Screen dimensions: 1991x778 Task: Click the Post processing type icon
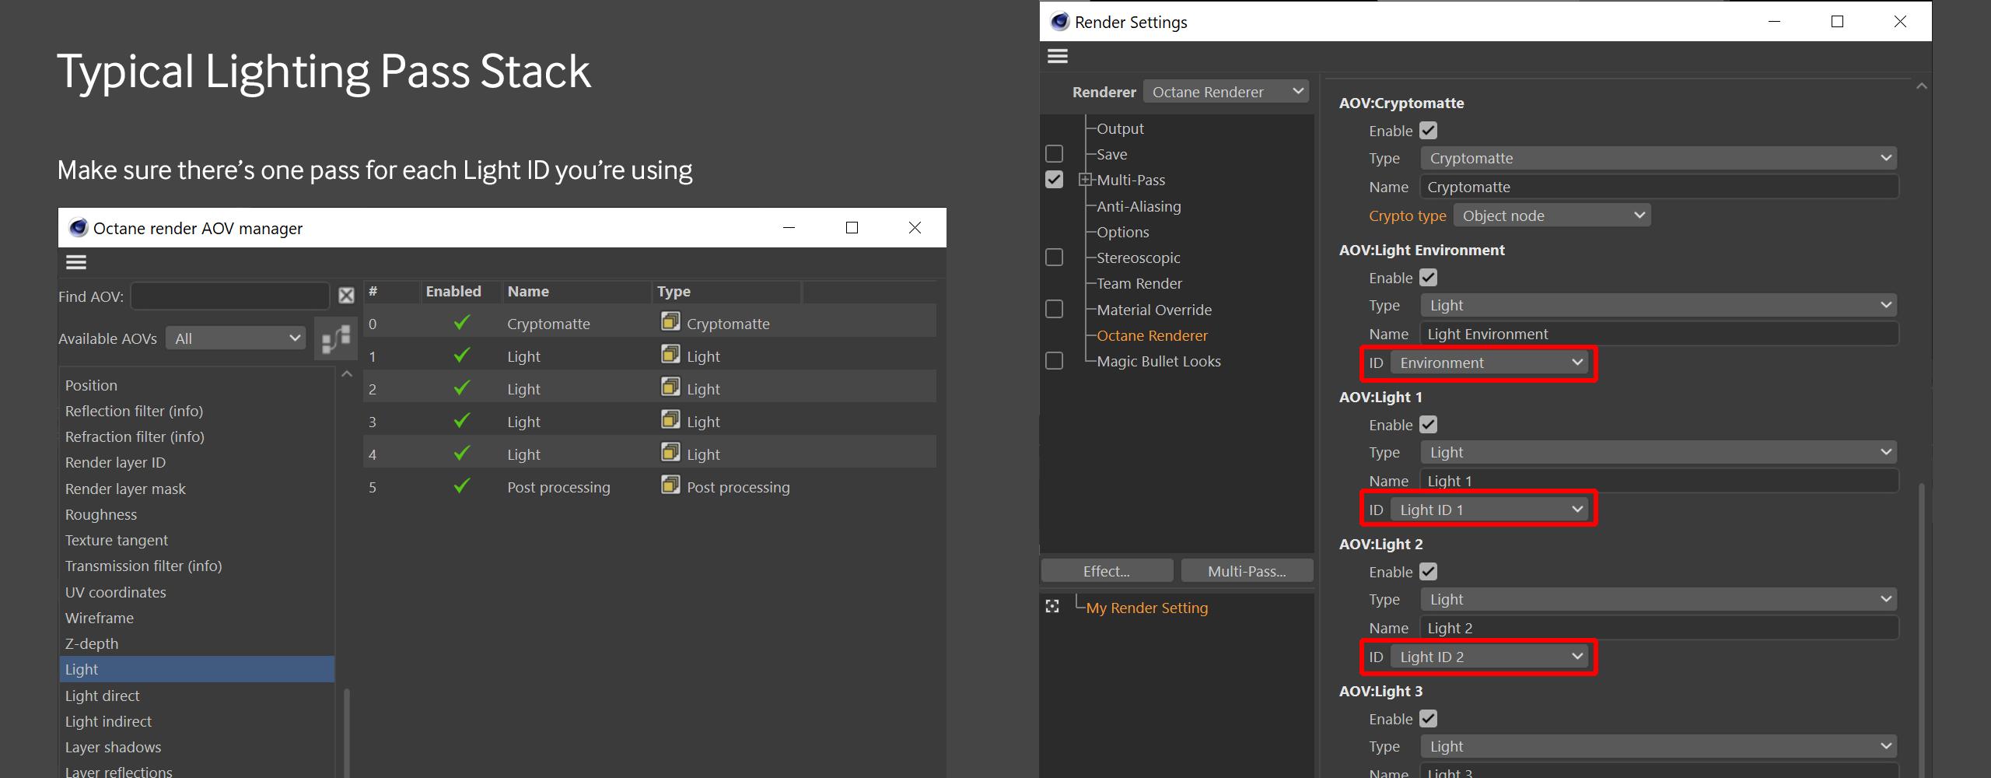(x=670, y=485)
